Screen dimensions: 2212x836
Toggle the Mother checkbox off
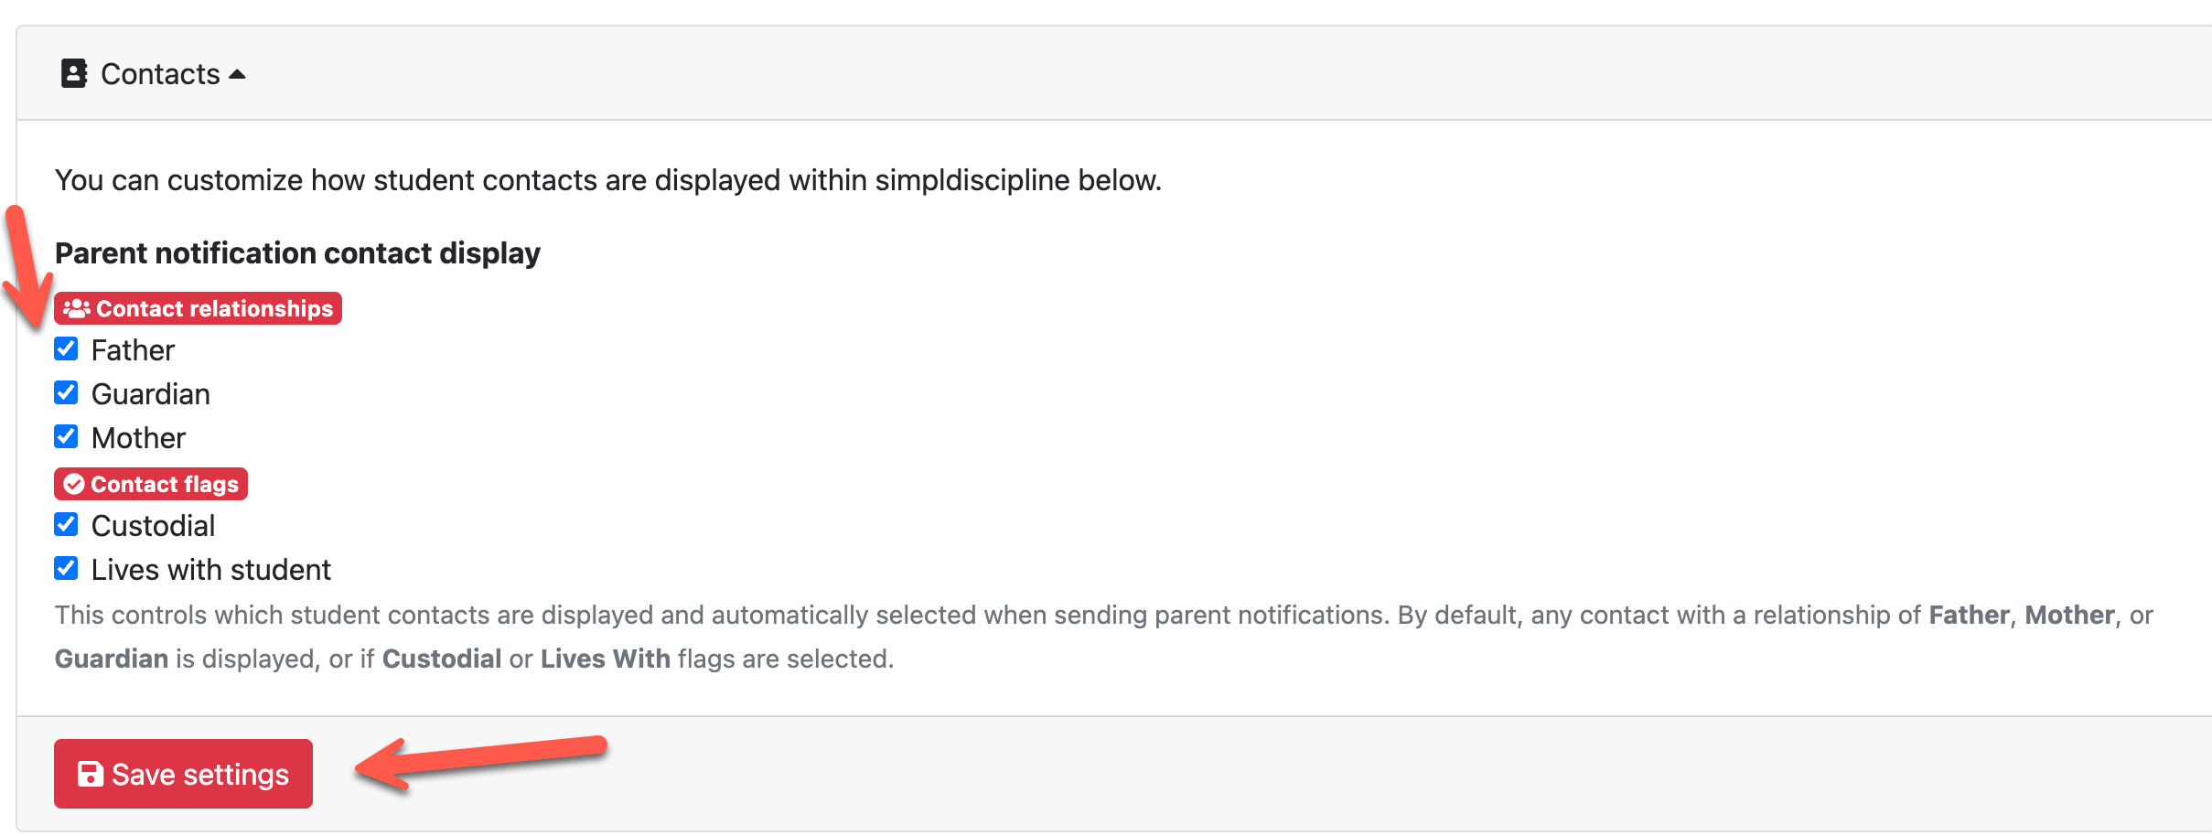pos(66,436)
